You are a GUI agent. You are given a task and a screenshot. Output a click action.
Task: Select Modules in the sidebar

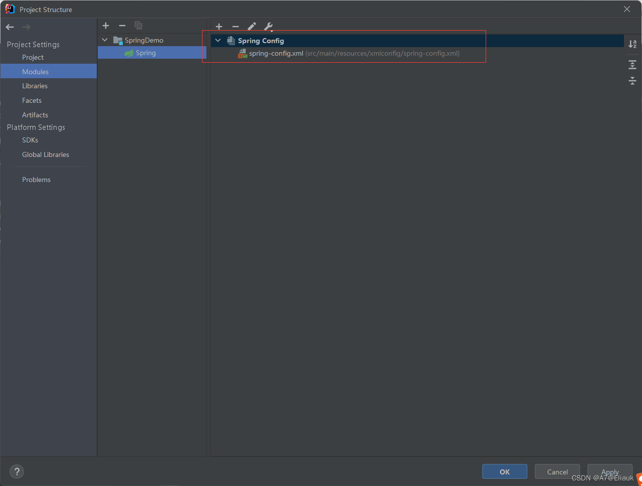pos(49,72)
